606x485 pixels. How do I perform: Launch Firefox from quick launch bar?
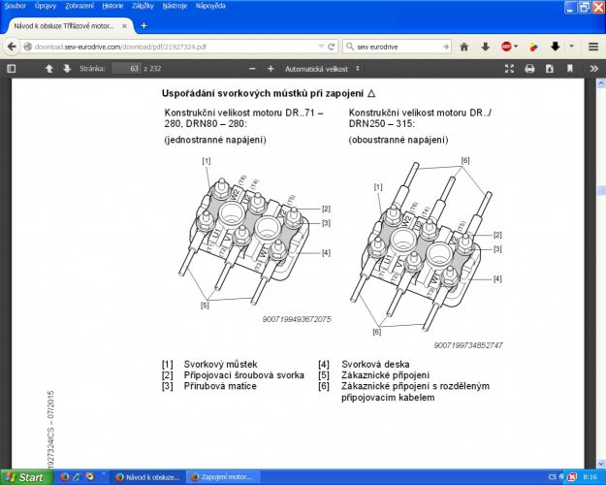[x=65, y=477]
